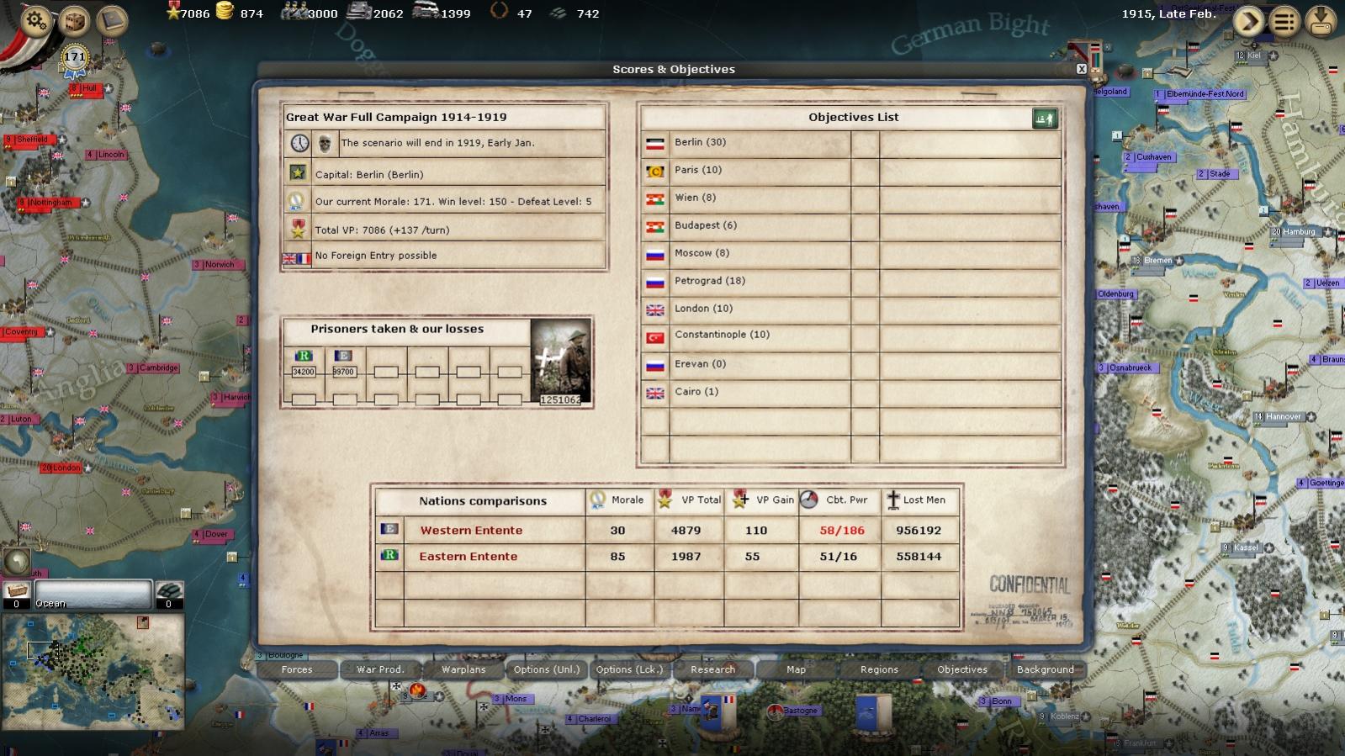Go to the Research tab
The width and height of the screenshot is (1345, 756).
[x=712, y=669]
